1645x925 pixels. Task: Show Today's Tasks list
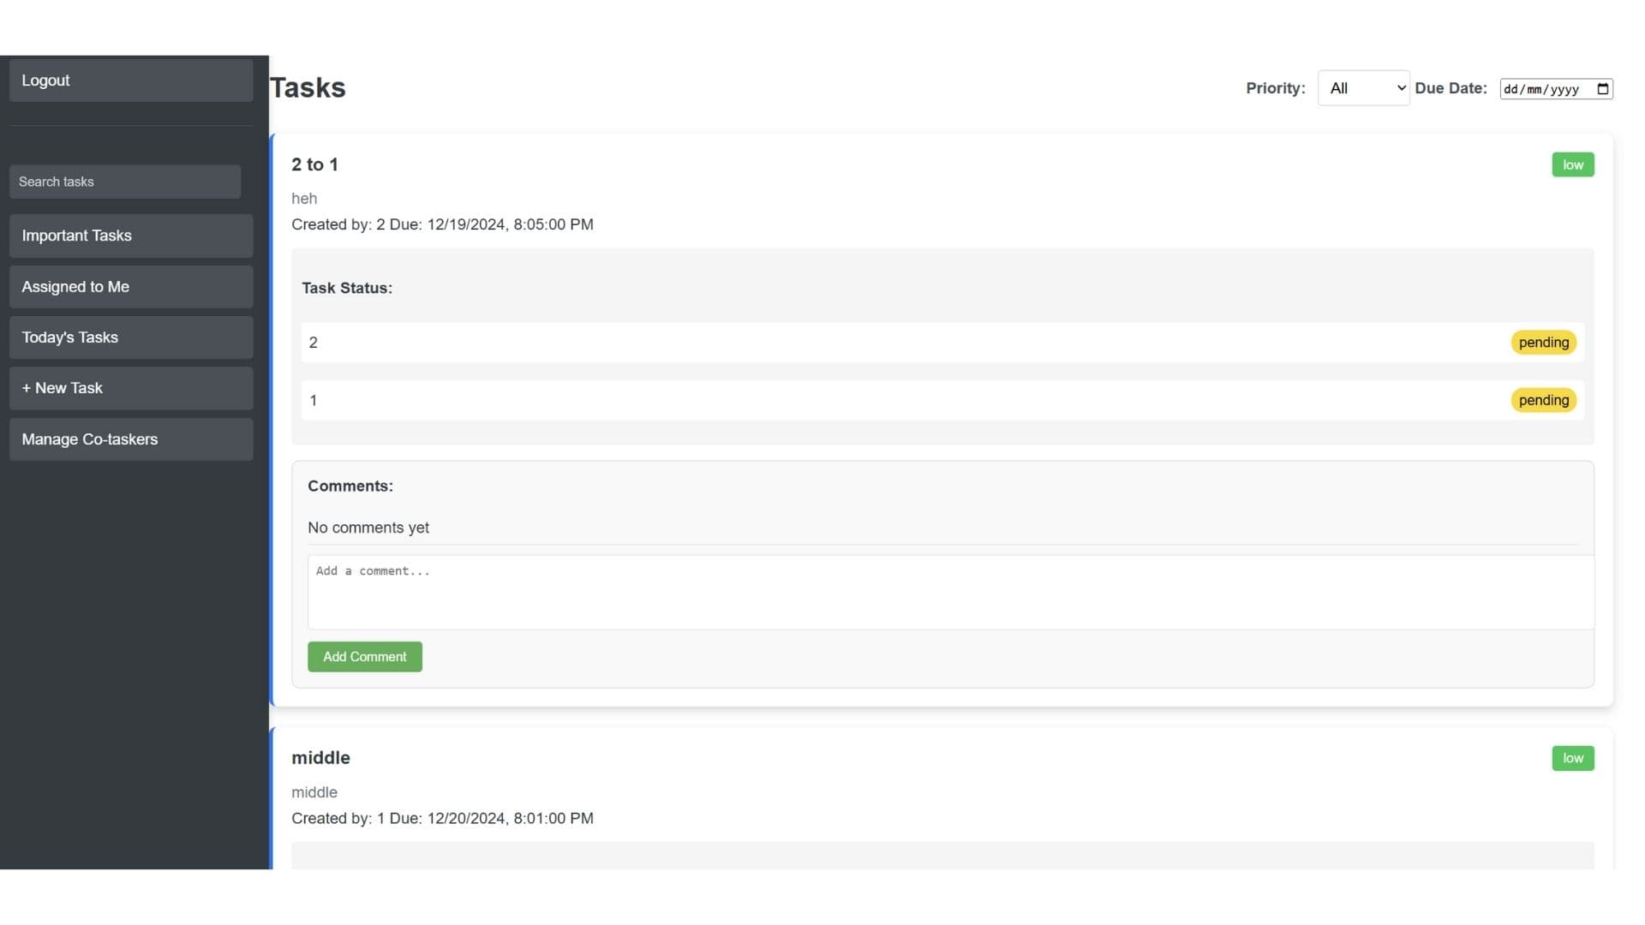point(131,337)
